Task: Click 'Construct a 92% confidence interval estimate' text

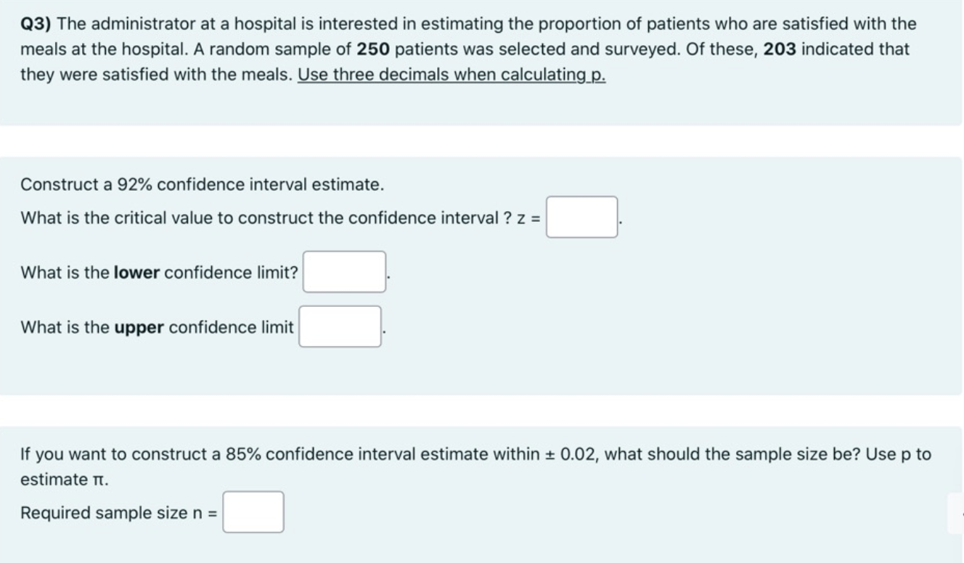Action: click(x=202, y=184)
